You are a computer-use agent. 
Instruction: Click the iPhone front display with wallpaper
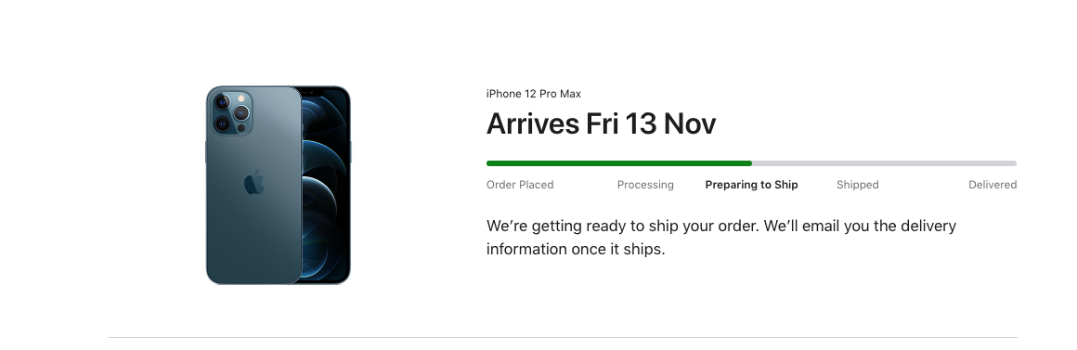[326, 186]
